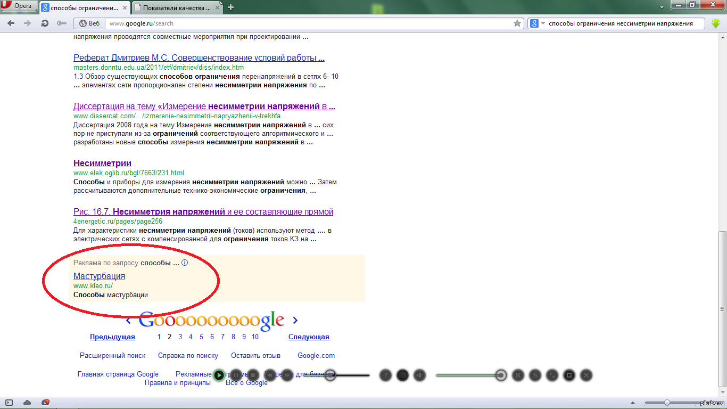727x409 pixels.
Task: Go to results page 5
Action: pyautogui.click(x=201, y=337)
